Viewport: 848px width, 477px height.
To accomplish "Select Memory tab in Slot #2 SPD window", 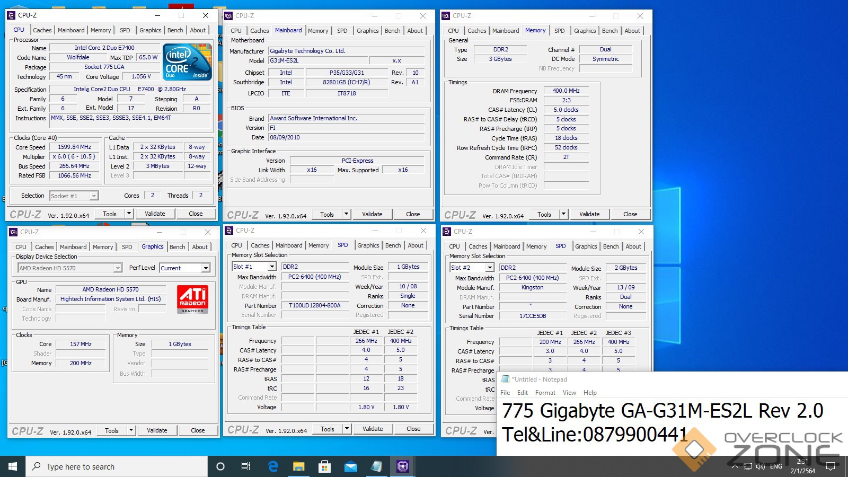I will 536,246.
